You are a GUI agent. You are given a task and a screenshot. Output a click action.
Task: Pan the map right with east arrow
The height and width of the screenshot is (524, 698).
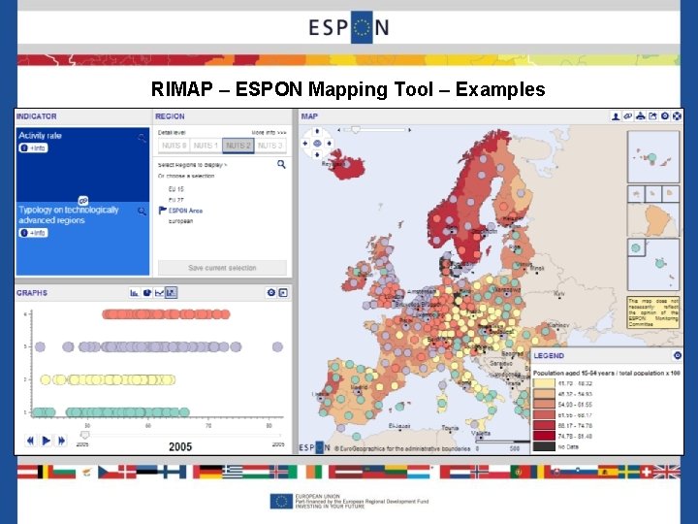[329, 143]
